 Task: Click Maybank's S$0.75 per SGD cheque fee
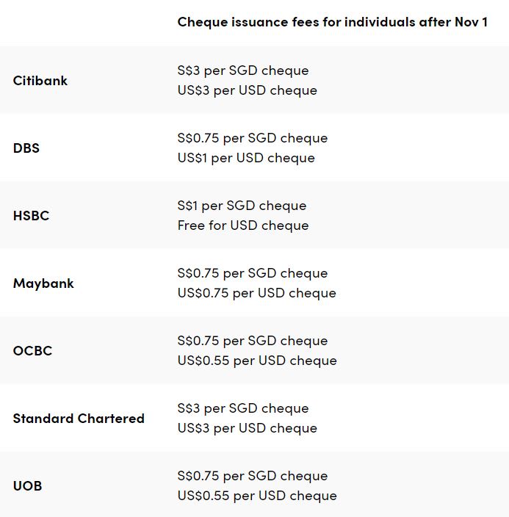coord(252,273)
